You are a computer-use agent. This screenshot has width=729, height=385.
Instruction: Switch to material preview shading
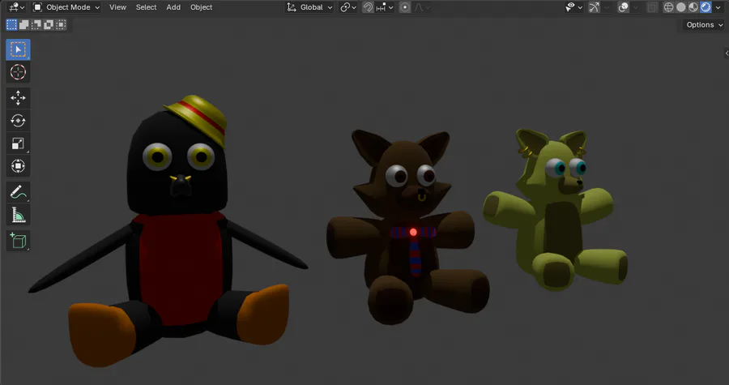tap(693, 7)
